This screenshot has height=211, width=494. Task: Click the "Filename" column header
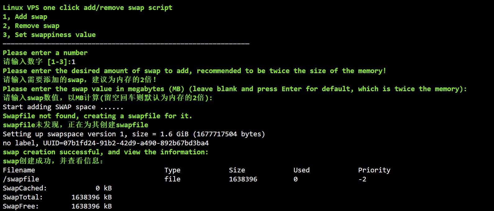(19, 170)
